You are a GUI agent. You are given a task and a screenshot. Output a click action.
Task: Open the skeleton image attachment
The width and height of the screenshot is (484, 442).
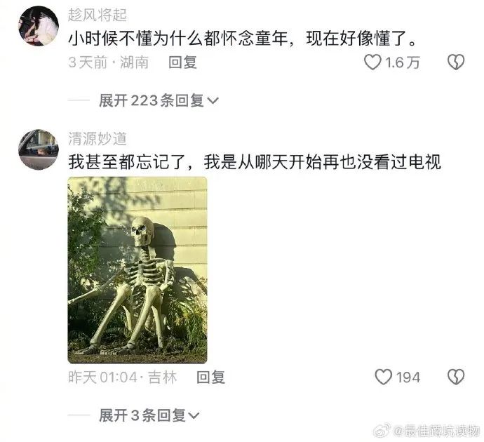[137, 270]
